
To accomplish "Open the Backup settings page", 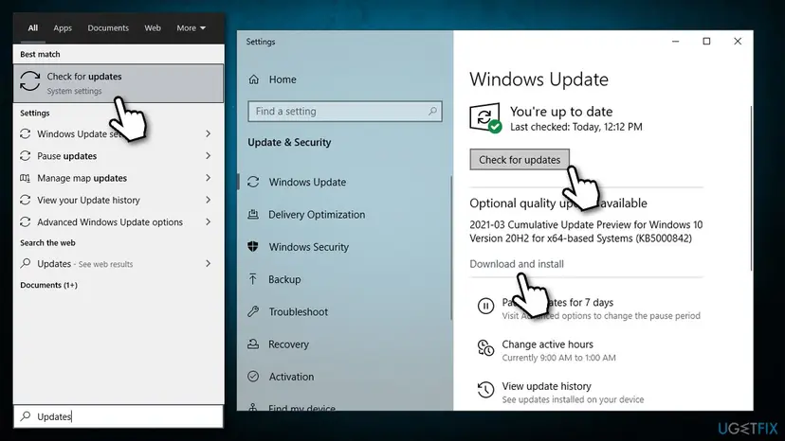I will pos(284,279).
